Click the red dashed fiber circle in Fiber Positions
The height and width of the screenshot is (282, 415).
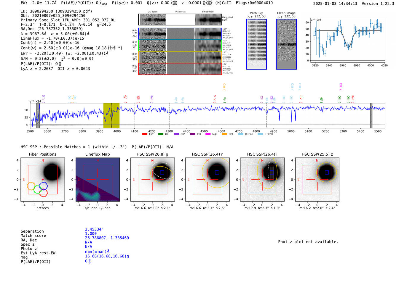[43, 193]
